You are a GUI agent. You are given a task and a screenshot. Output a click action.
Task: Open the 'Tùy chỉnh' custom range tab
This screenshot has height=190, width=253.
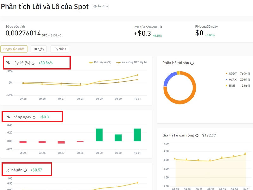[59, 49]
